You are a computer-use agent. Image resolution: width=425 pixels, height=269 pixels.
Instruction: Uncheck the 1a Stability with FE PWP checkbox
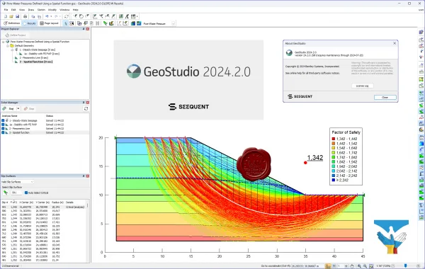(3, 125)
